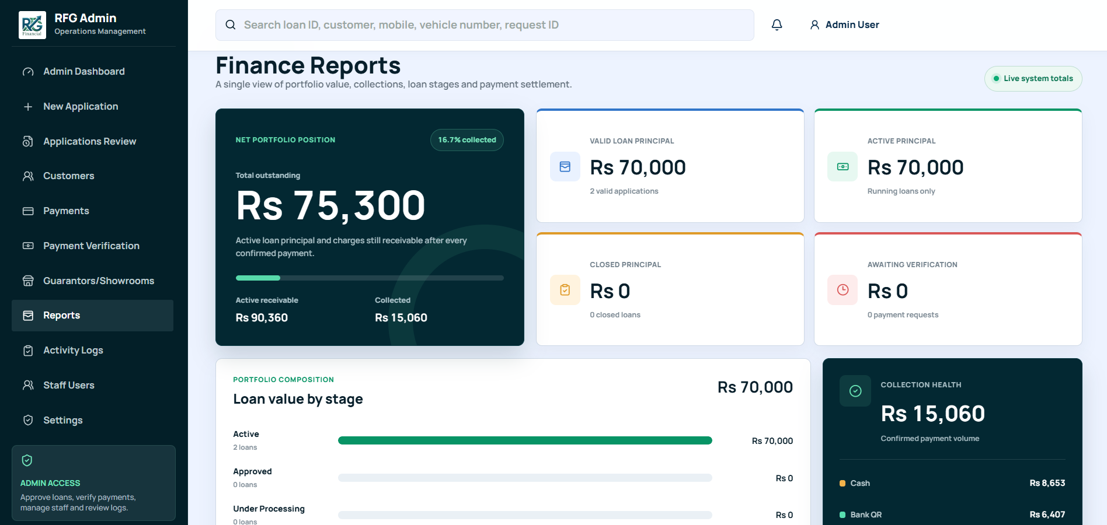Click the Collected Rs 15,060 value
This screenshot has height=525, width=1107.
click(x=401, y=318)
